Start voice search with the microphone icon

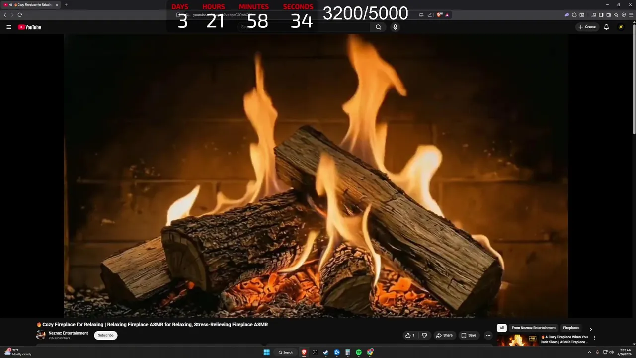point(395,27)
